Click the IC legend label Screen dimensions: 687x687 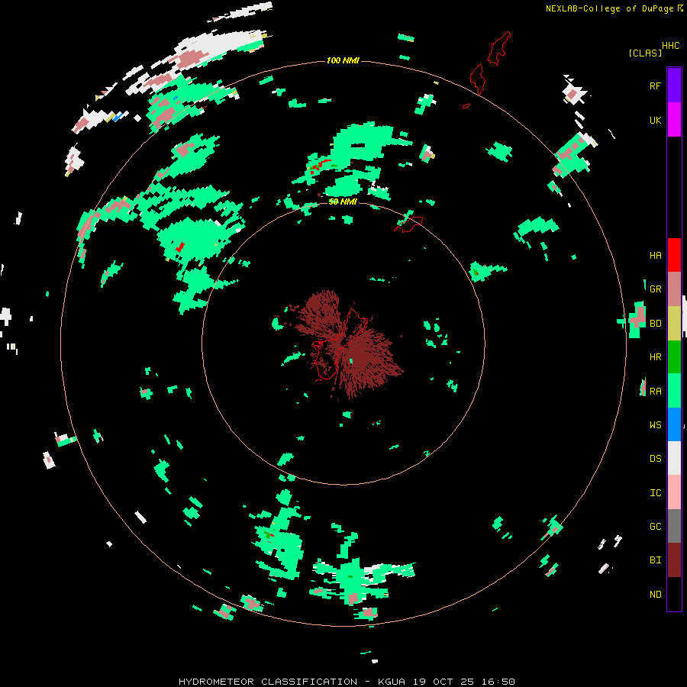tap(655, 492)
